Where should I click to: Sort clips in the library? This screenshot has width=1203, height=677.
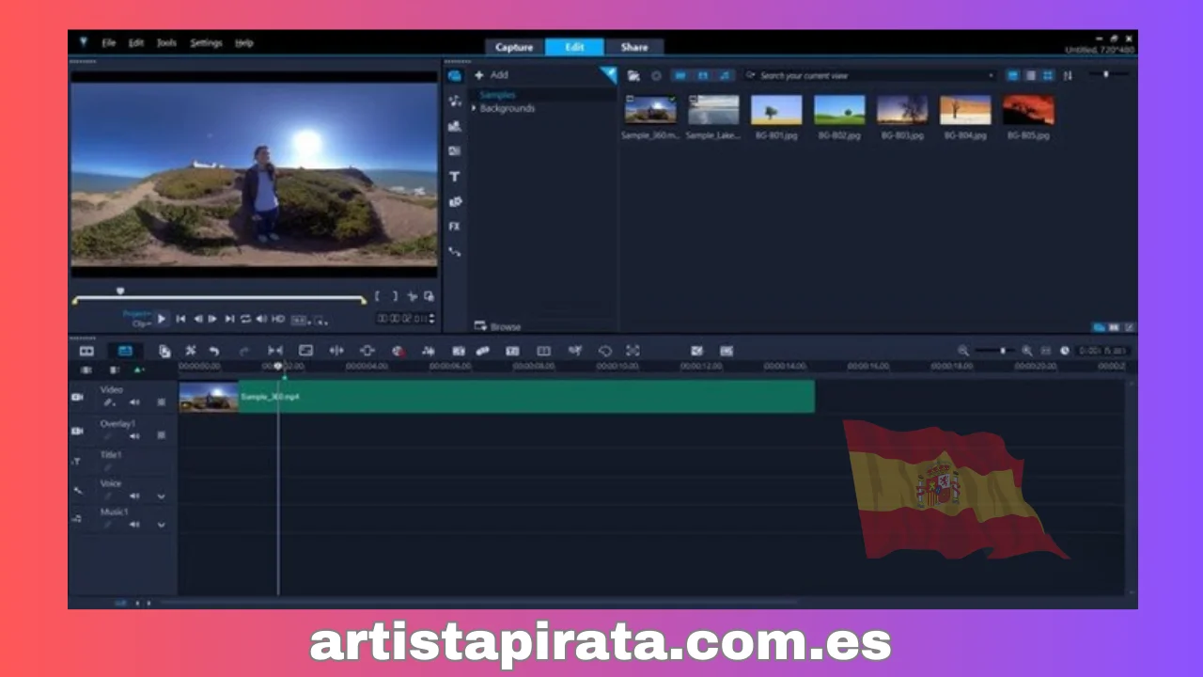point(1068,75)
